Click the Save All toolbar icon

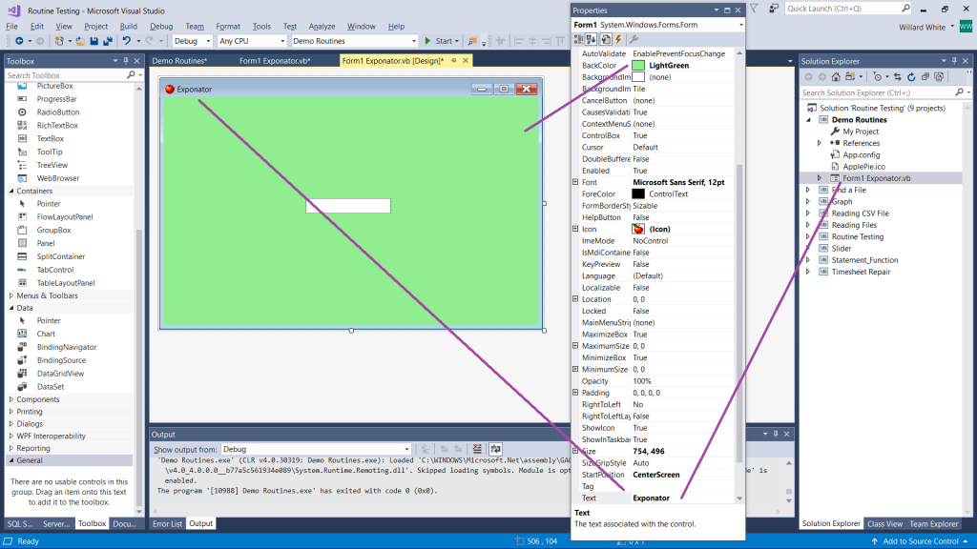click(108, 41)
